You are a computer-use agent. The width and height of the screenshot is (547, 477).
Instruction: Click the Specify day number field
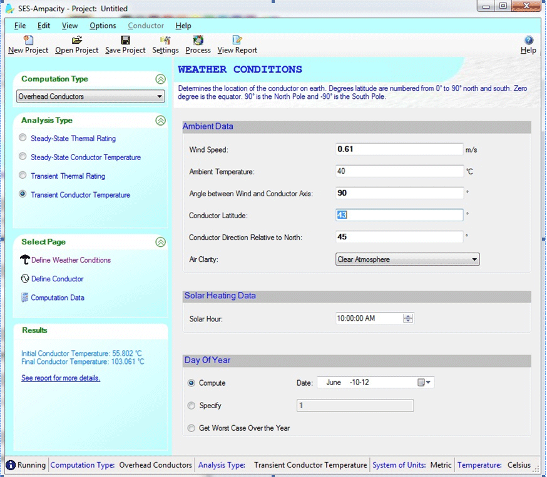tap(355, 406)
